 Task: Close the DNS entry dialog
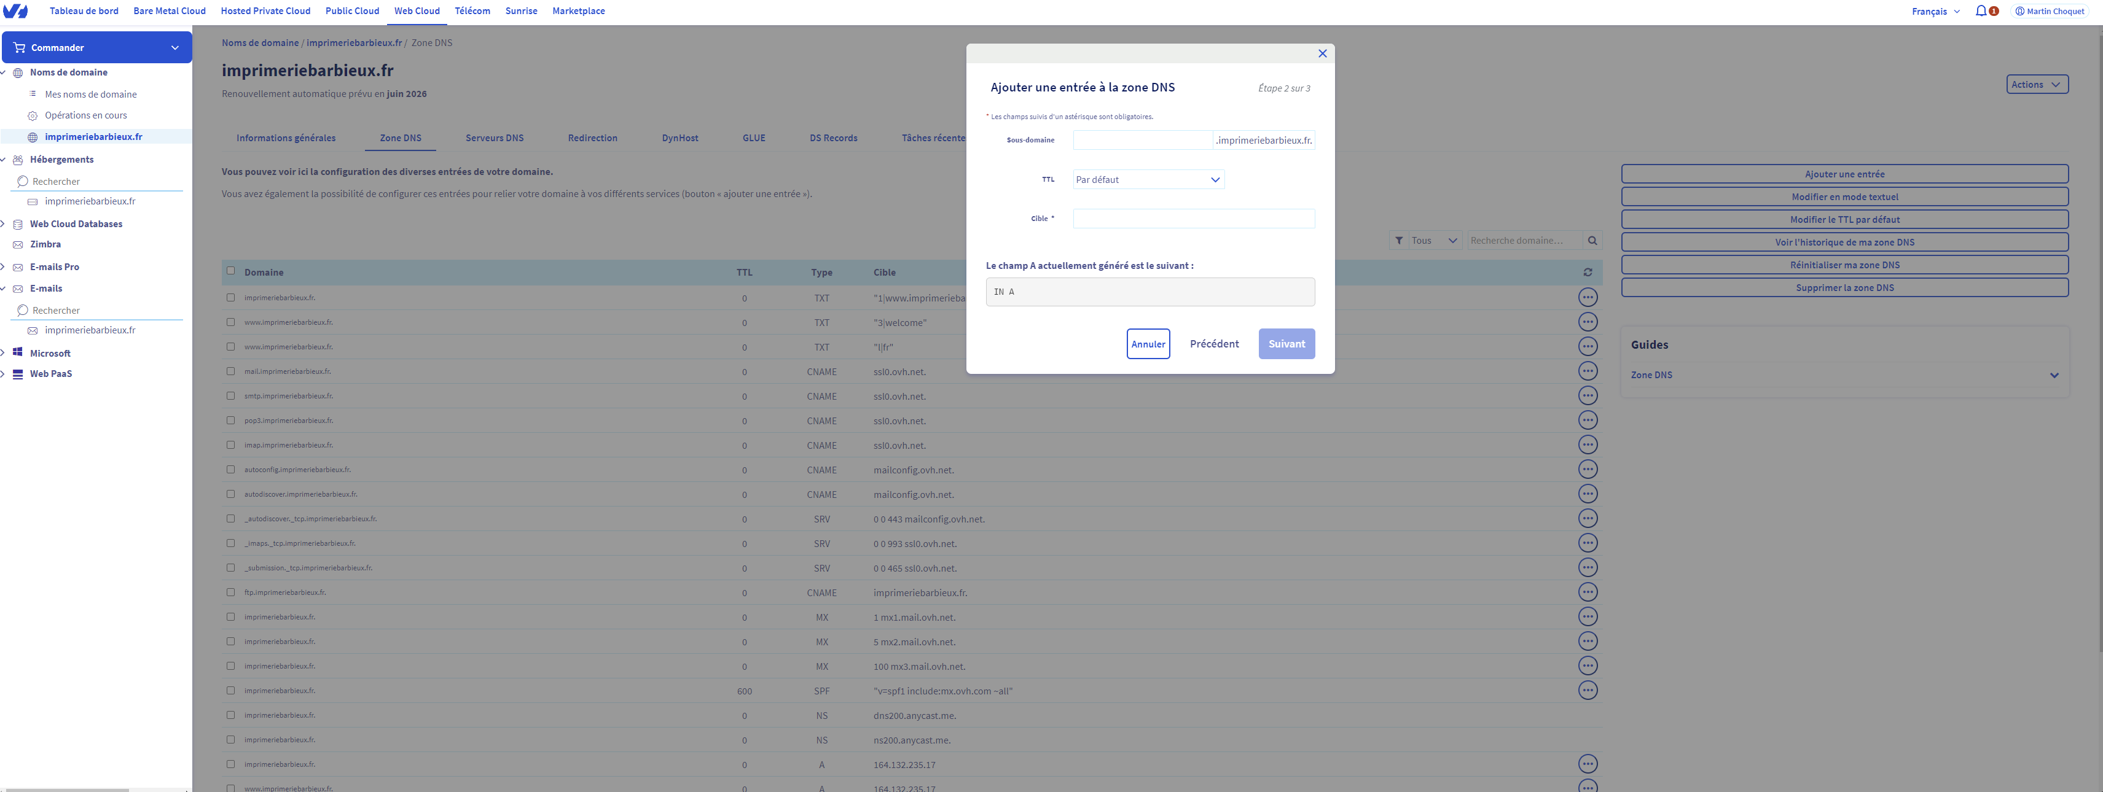click(1322, 54)
